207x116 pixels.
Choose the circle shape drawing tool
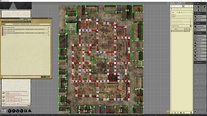(x=180, y=9)
